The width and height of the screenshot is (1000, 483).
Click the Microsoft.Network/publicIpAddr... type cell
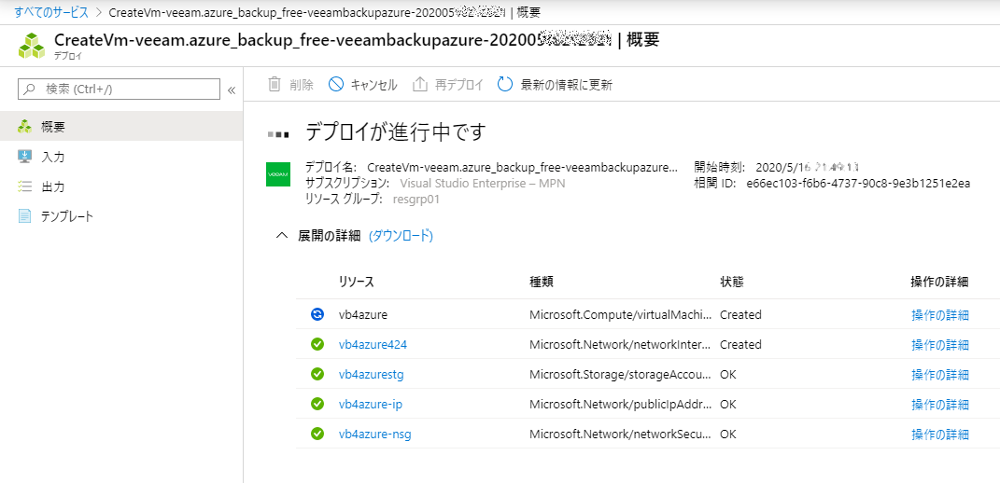621,405
